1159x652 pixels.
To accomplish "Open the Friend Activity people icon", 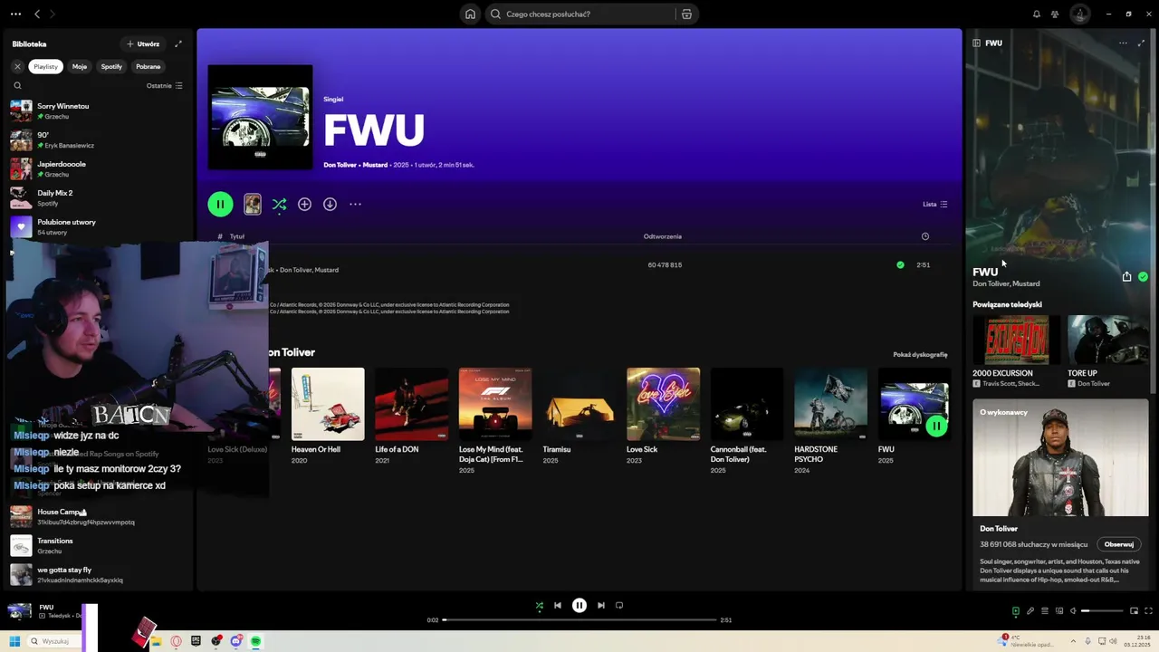I will click(1055, 14).
